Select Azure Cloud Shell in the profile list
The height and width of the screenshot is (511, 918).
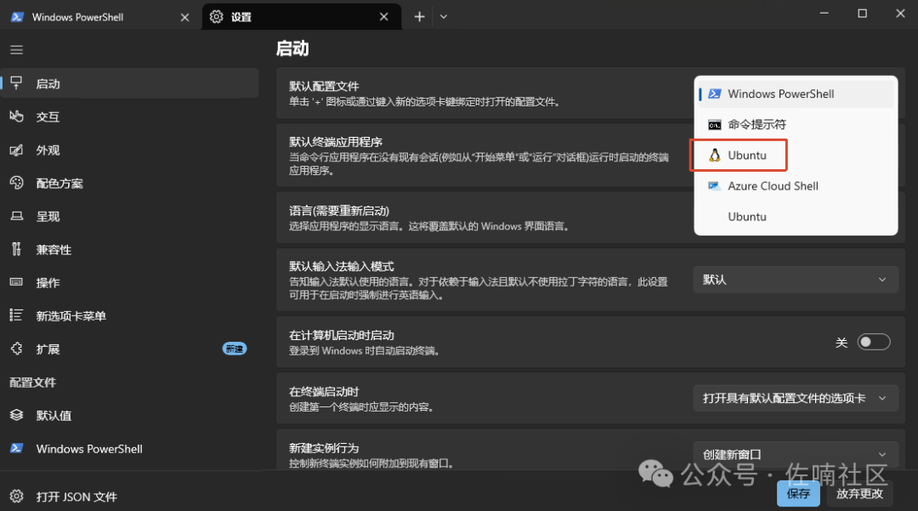[796, 186]
